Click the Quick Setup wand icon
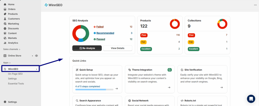The width and height of the screenshot is (259, 106). [77, 70]
